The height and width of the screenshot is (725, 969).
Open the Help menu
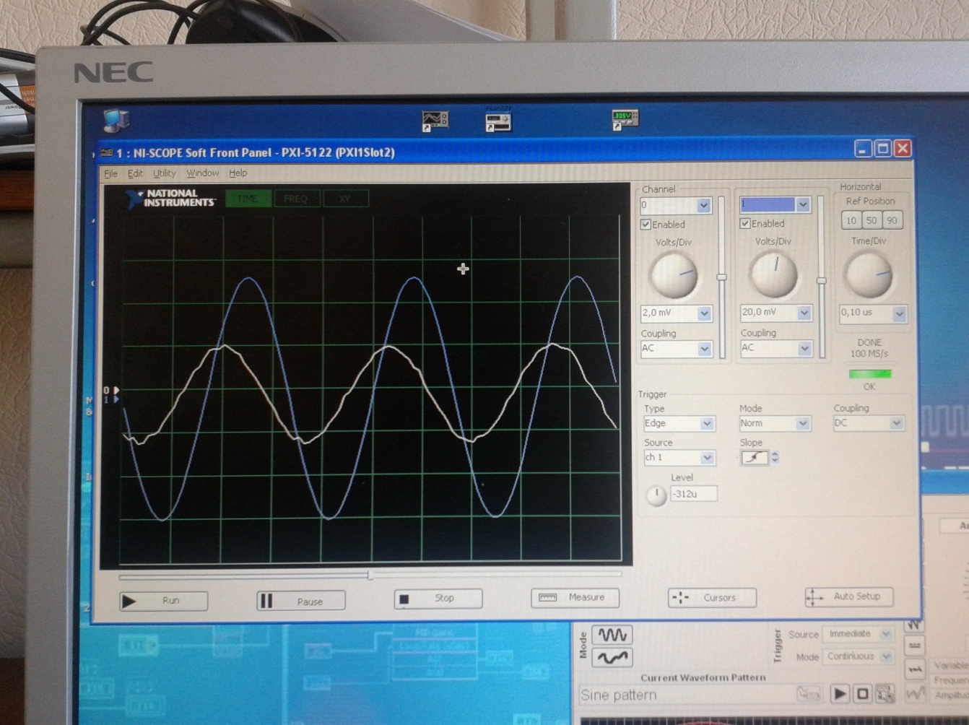point(238,173)
